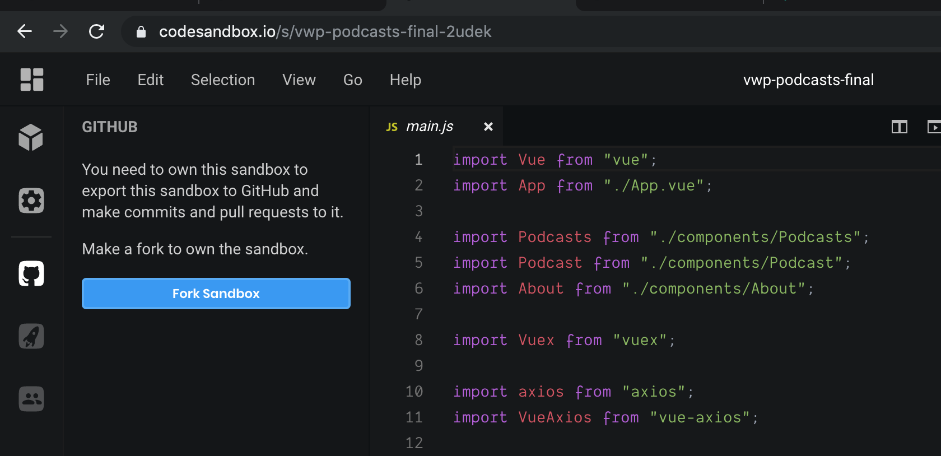Open the Go menu
The height and width of the screenshot is (456, 941).
353,80
